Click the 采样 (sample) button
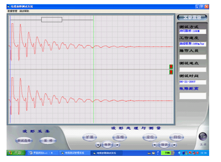221x162 pixels. pos(48,140)
